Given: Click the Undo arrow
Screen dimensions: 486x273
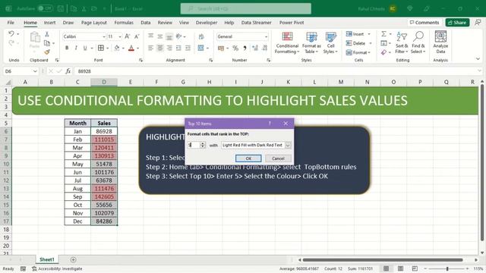Looking at the screenshot, I should pos(11,33).
